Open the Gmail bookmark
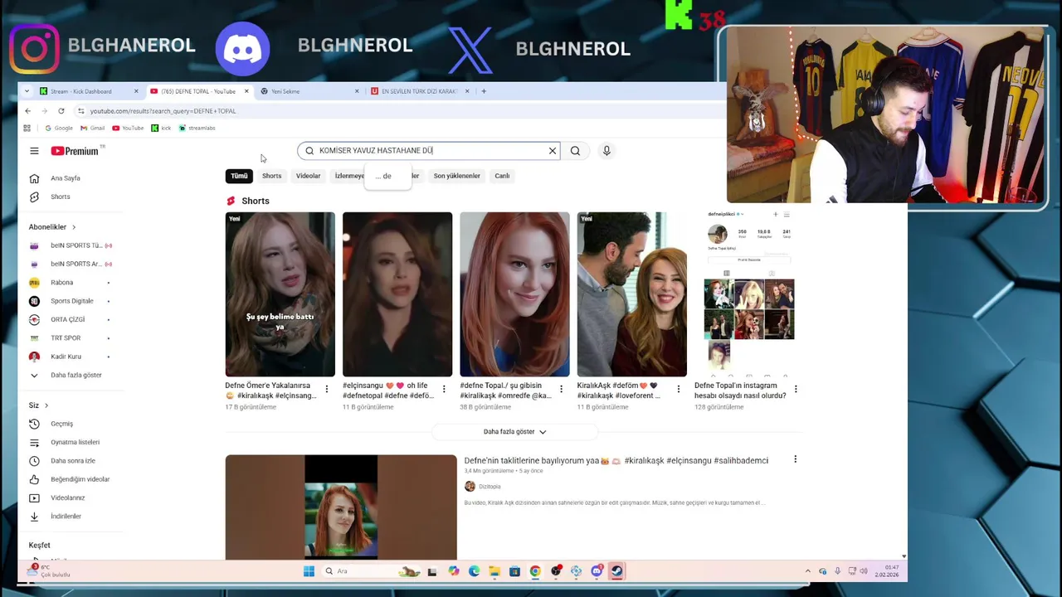This screenshot has height=597, width=1062. (92, 128)
